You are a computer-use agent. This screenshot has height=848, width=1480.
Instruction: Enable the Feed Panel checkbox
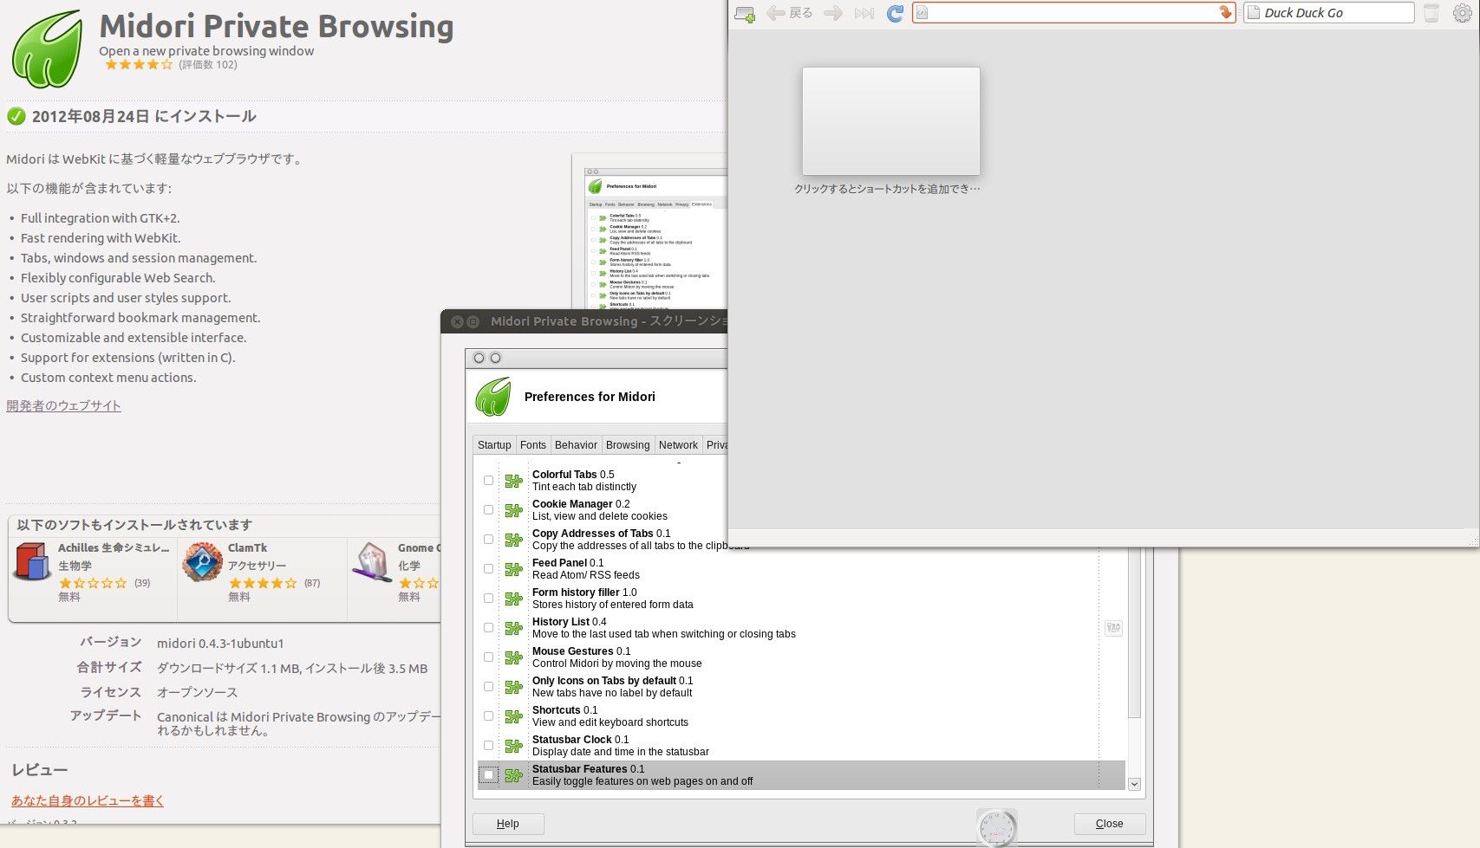click(x=488, y=569)
